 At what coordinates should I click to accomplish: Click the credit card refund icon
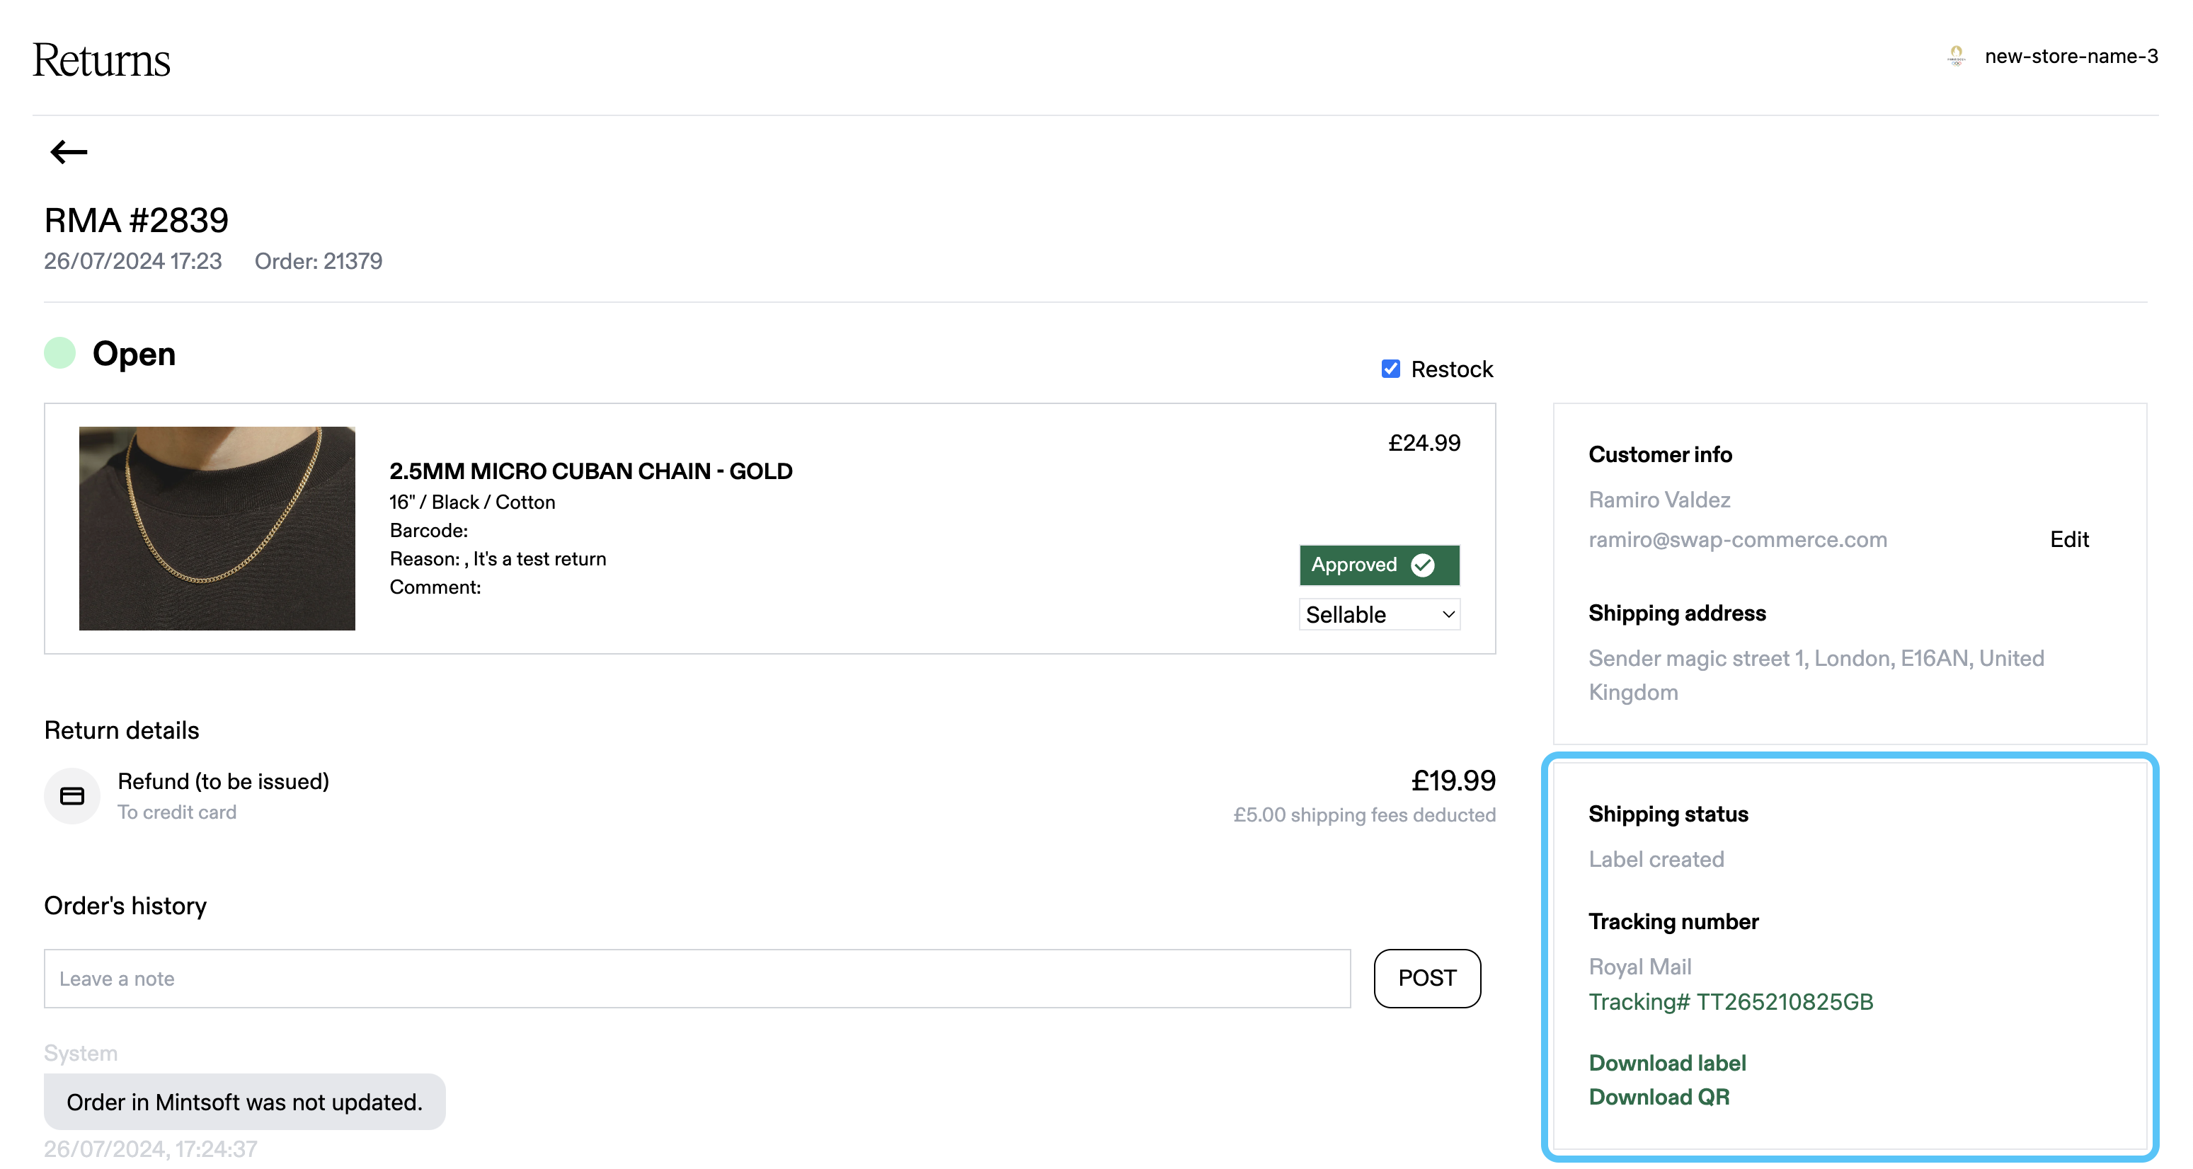[71, 795]
